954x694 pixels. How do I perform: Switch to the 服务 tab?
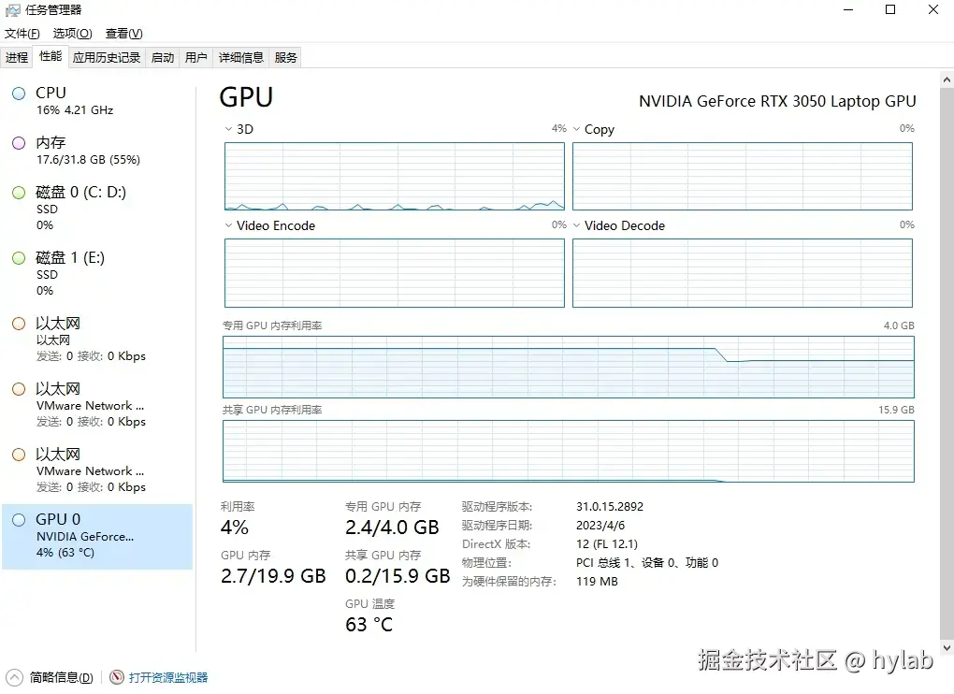click(x=284, y=56)
